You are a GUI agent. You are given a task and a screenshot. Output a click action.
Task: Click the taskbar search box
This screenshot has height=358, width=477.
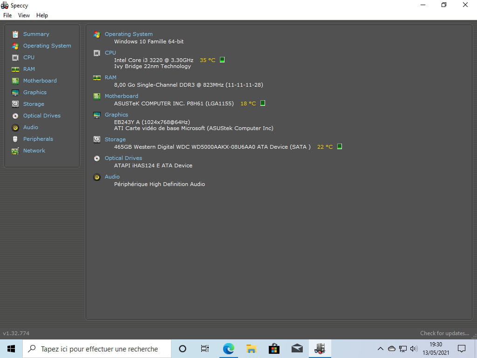[97, 349]
